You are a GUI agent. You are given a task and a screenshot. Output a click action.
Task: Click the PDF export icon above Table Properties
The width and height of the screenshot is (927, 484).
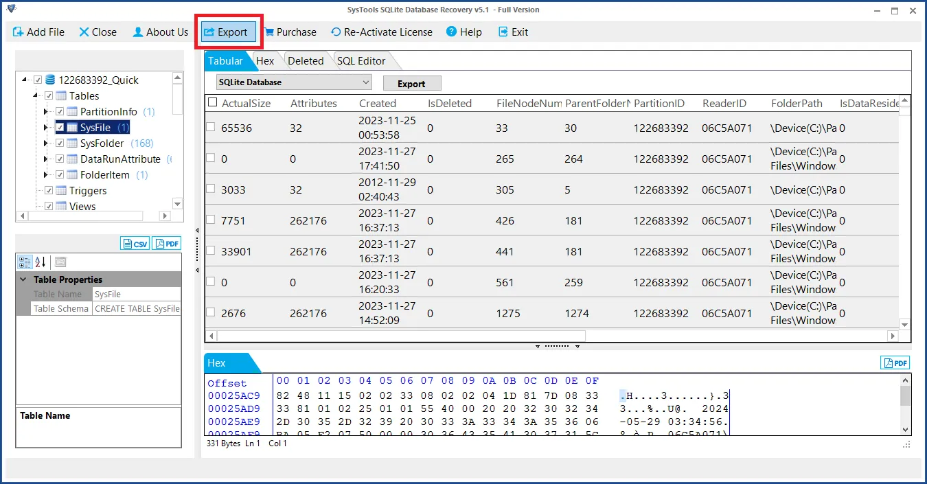(167, 244)
